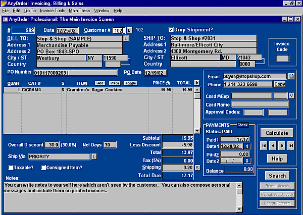Open the Window menu
This screenshot has height=215, width=303.
tap(102, 11)
